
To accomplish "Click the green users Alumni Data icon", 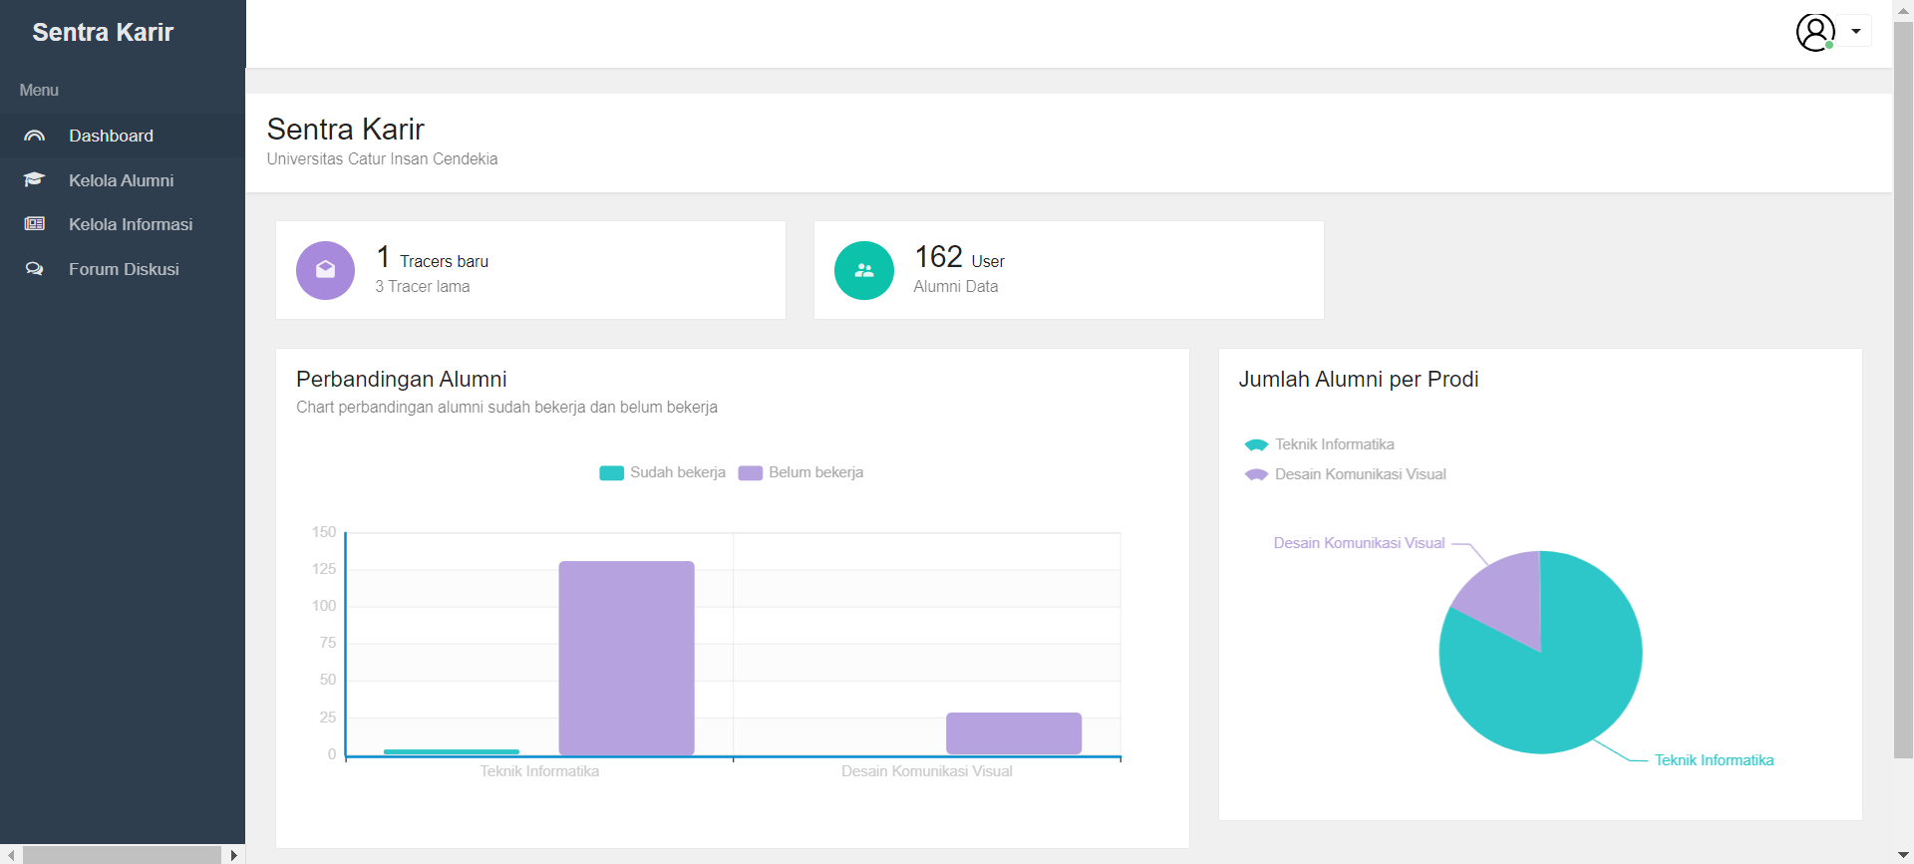I will click(863, 270).
